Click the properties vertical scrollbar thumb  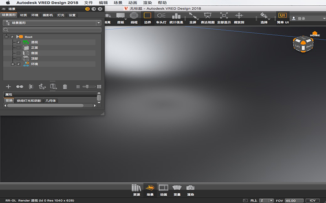[x=99, y=98]
